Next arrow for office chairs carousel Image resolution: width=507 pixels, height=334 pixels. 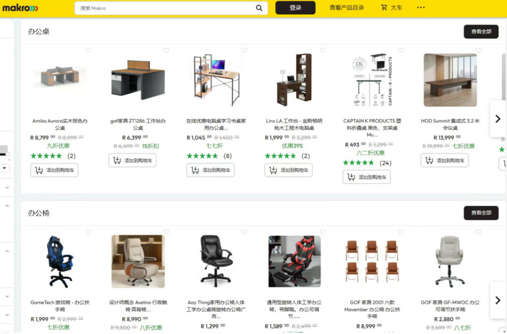[498, 300]
